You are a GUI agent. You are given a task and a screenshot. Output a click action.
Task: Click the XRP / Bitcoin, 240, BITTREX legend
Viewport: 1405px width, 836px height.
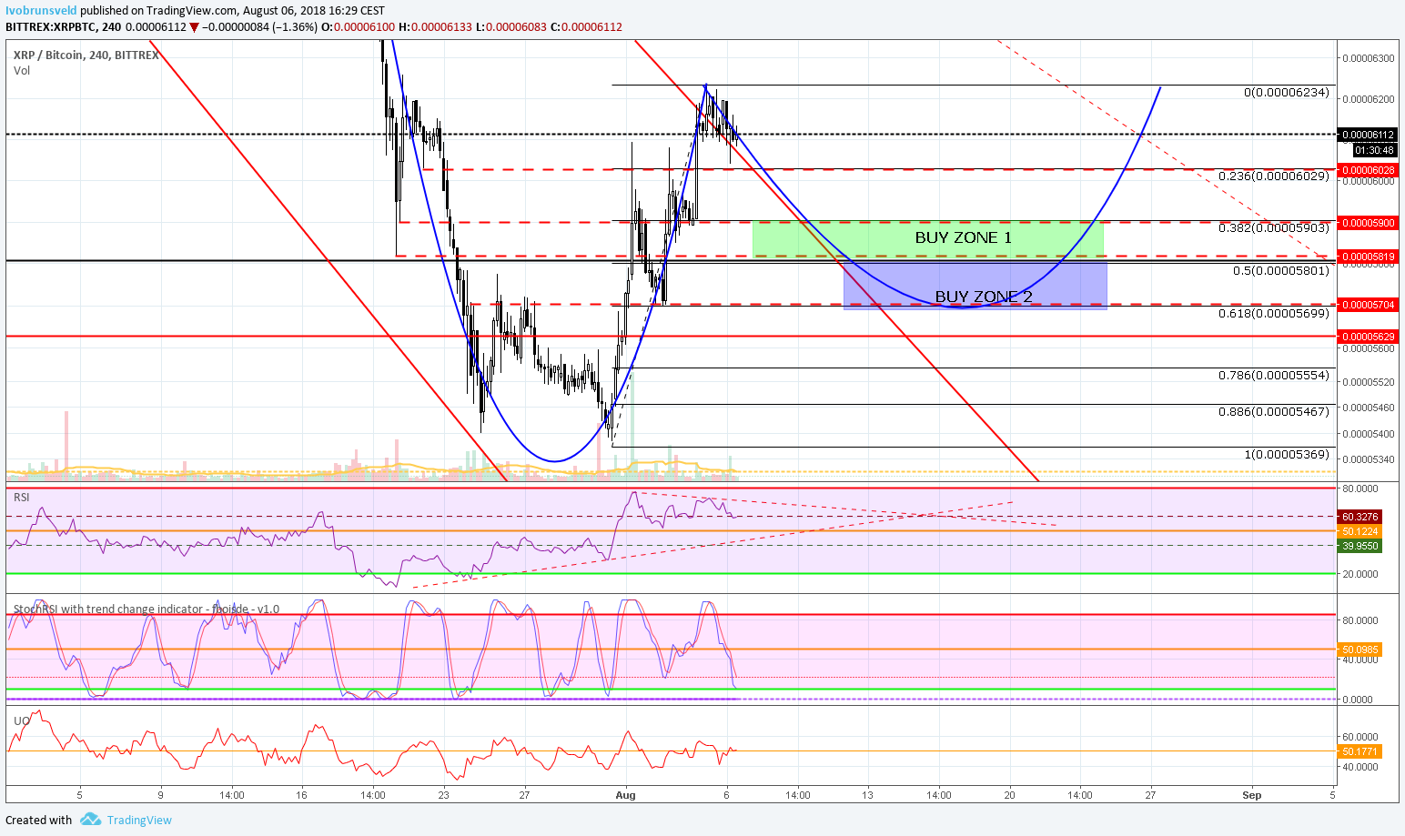(x=86, y=55)
